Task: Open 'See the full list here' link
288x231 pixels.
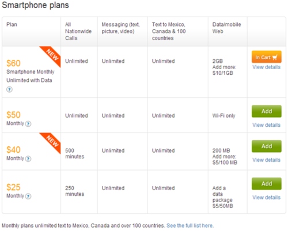Action: [190, 225]
